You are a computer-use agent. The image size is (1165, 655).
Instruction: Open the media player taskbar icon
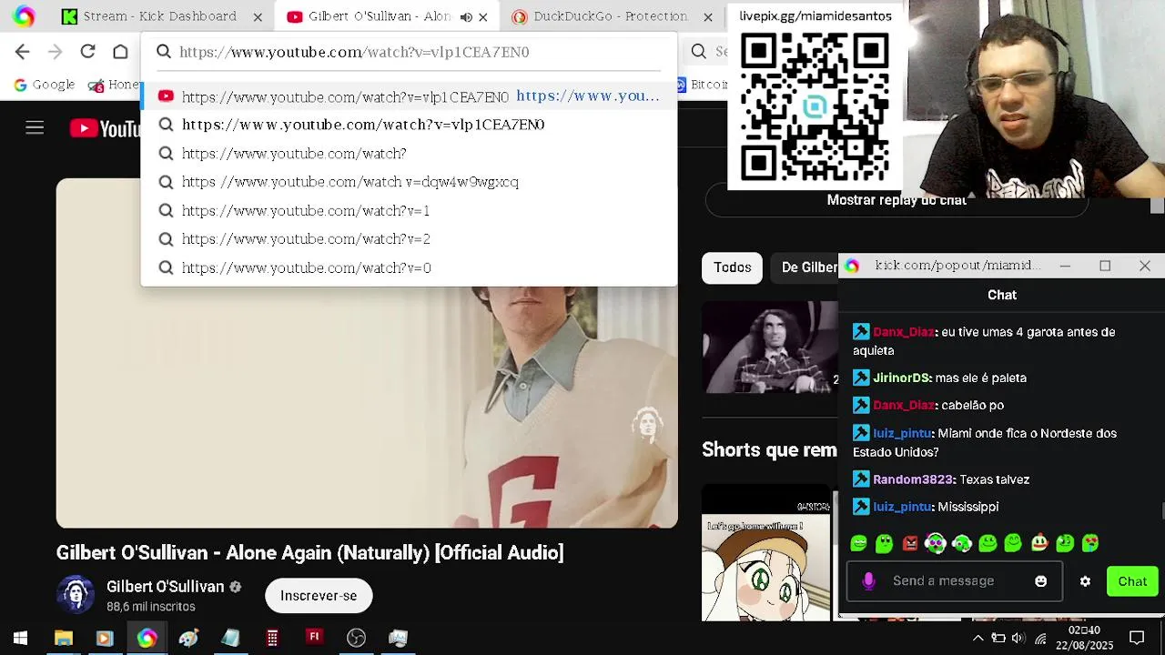105,638
